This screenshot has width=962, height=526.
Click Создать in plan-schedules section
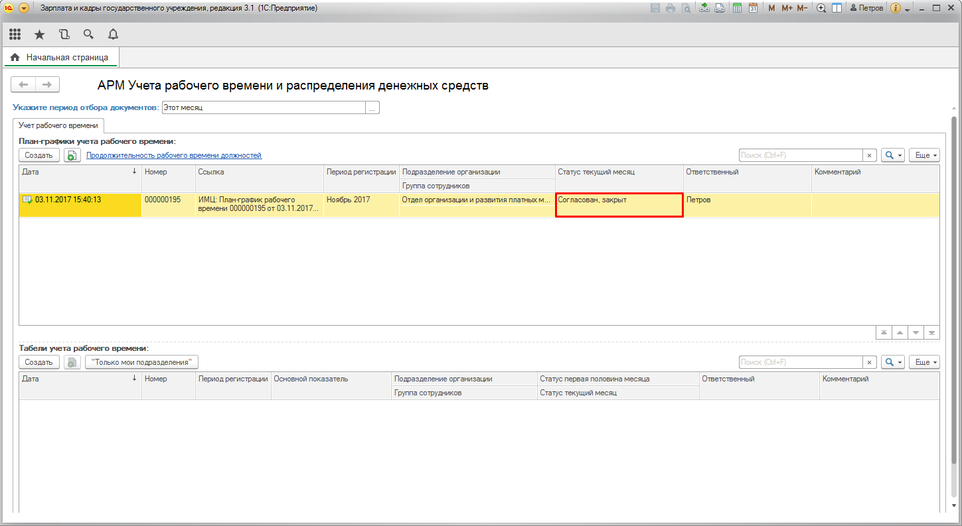point(39,155)
